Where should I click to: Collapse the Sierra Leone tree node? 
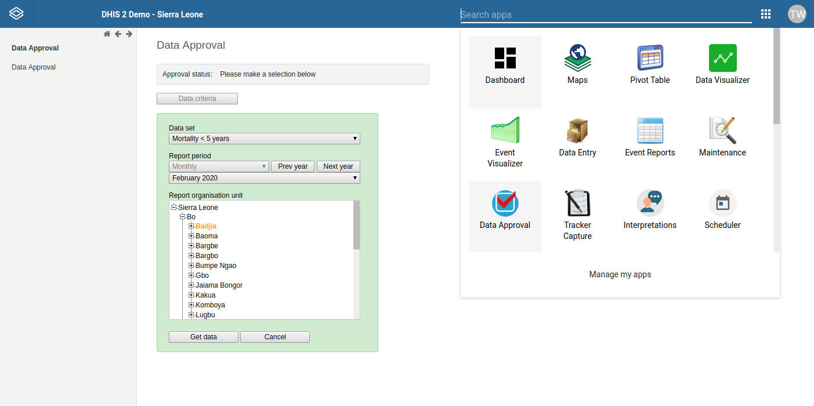pyautogui.click(x=173, y=207)
